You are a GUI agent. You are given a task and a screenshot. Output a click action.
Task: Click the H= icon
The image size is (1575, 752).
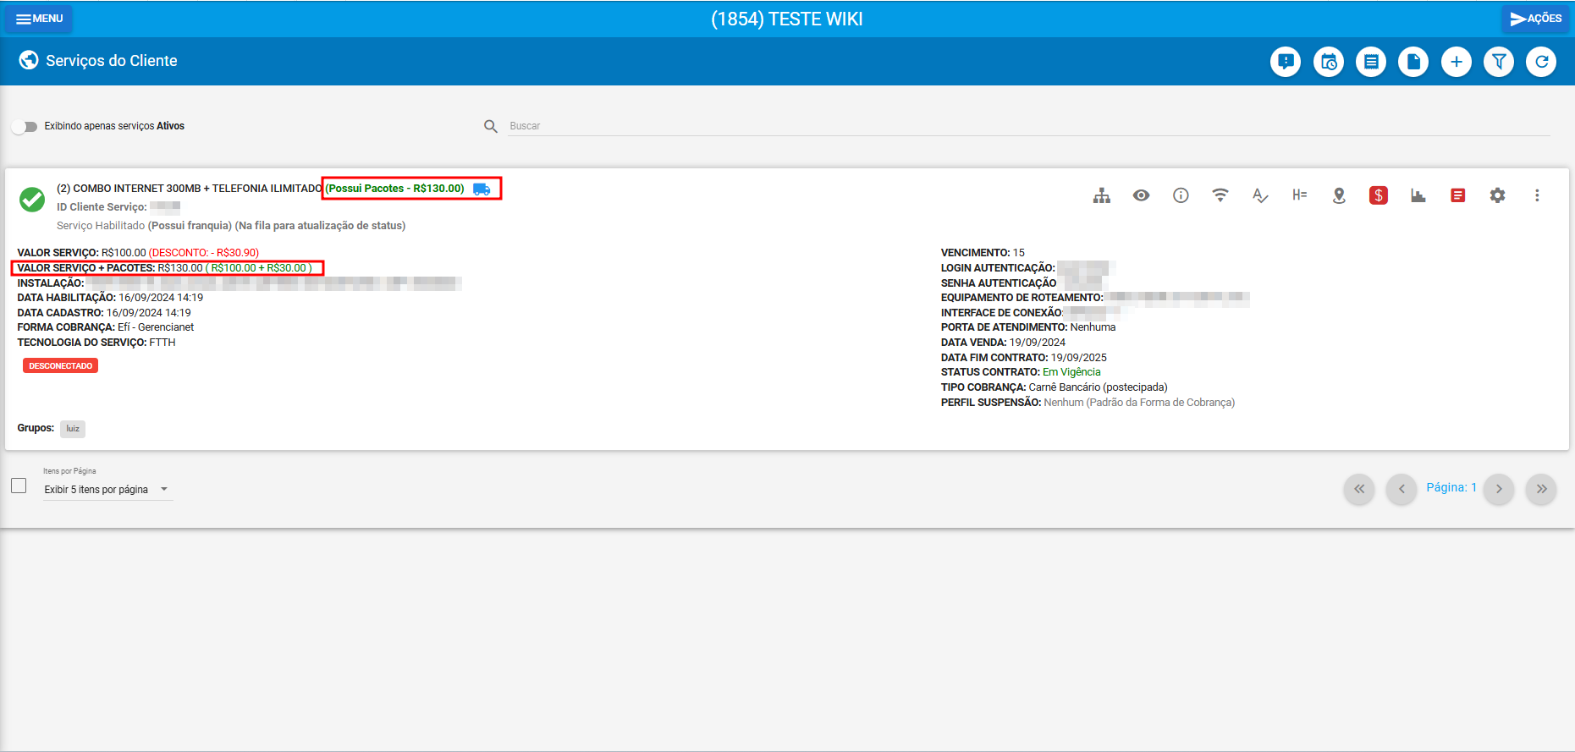coord(1300,195)
